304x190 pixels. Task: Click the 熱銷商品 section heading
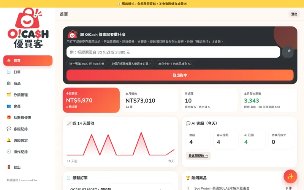[199, 178]
